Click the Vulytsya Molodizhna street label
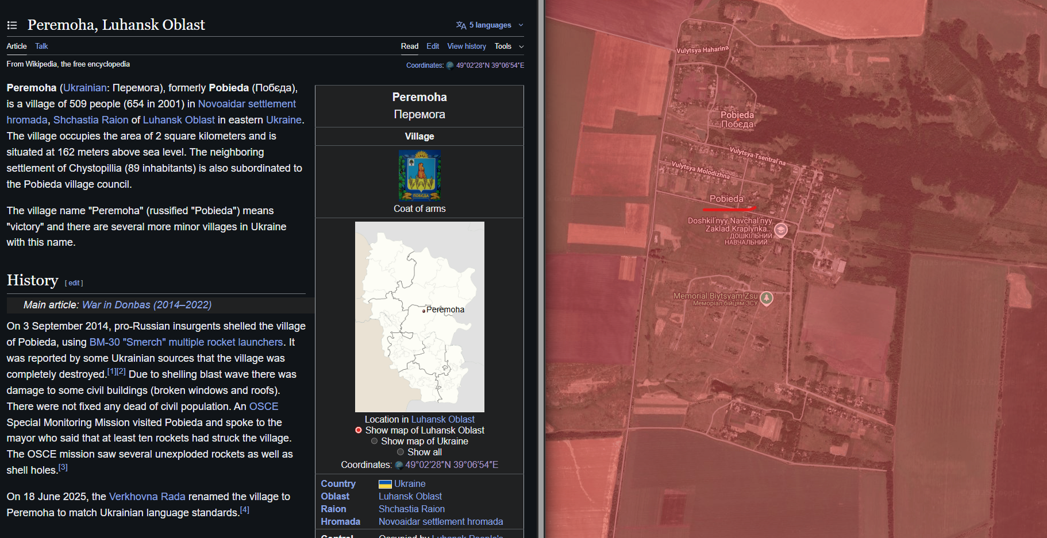Screen dimensions: 1047x538 [x=700, y=170]
